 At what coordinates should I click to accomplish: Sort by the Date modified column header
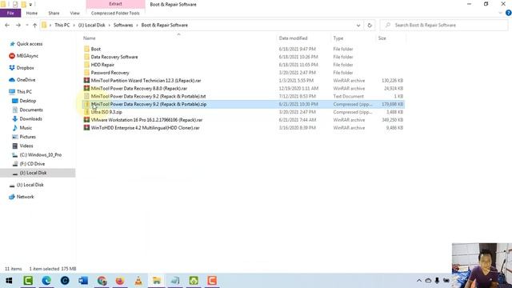point(293,38)
